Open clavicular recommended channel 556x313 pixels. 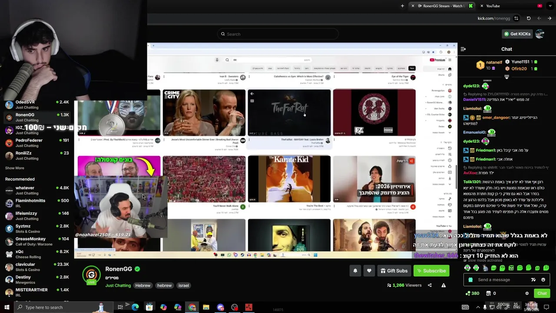point(37,266)
